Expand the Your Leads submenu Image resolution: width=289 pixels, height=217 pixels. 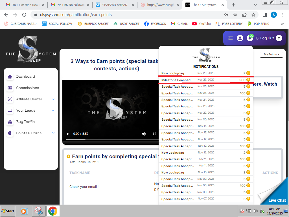[53, 110]
